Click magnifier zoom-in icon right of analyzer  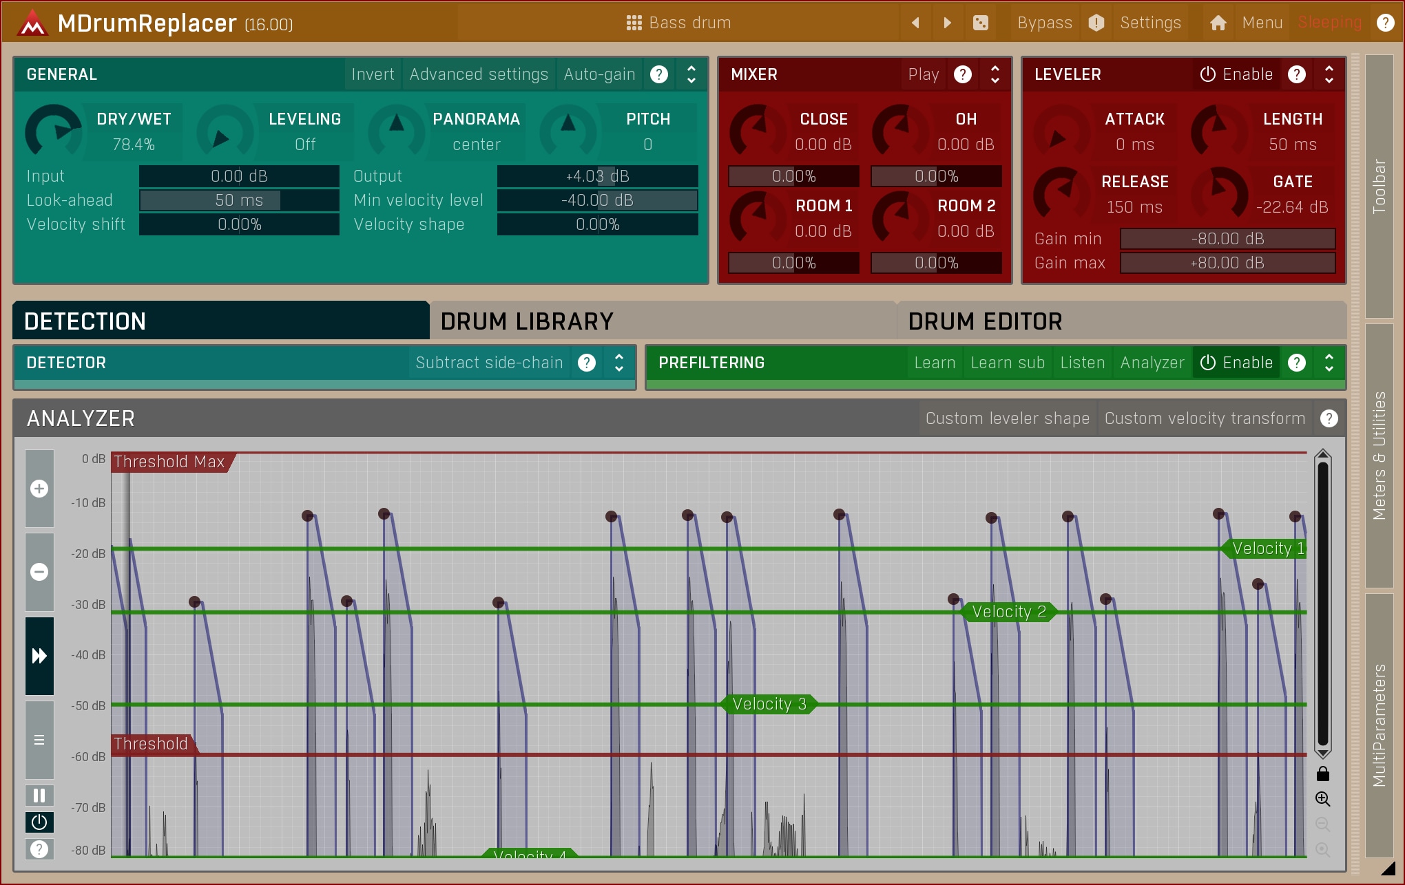pyautogui.click(x=1322, y=799)
